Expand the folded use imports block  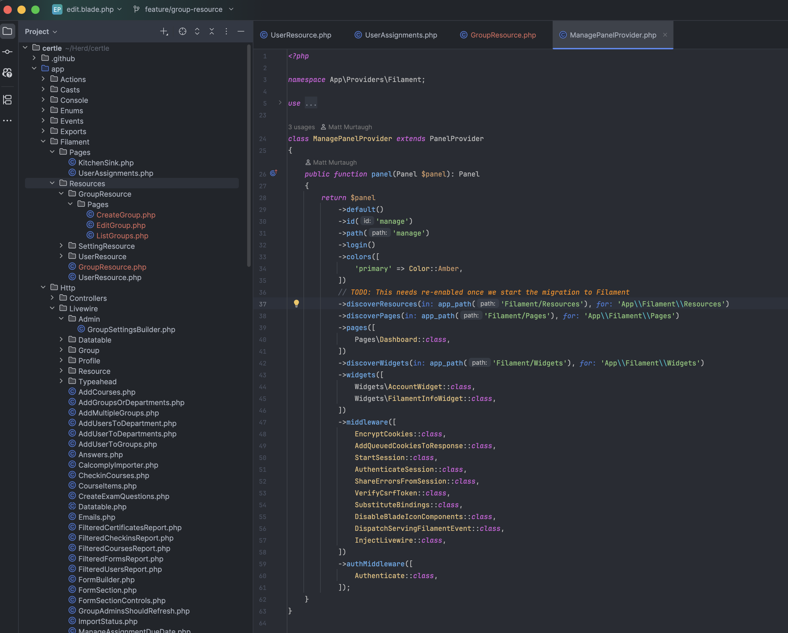(x=280, y=103)
